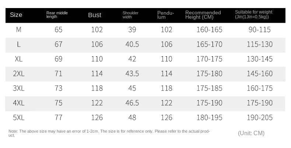This screenshot has height=148, width=291.
Task: Select the Rear middle length header
Action: coord(57,15)
